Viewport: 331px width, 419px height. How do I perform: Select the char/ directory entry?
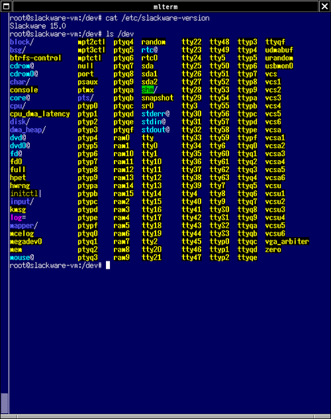[x=20, y=82]
